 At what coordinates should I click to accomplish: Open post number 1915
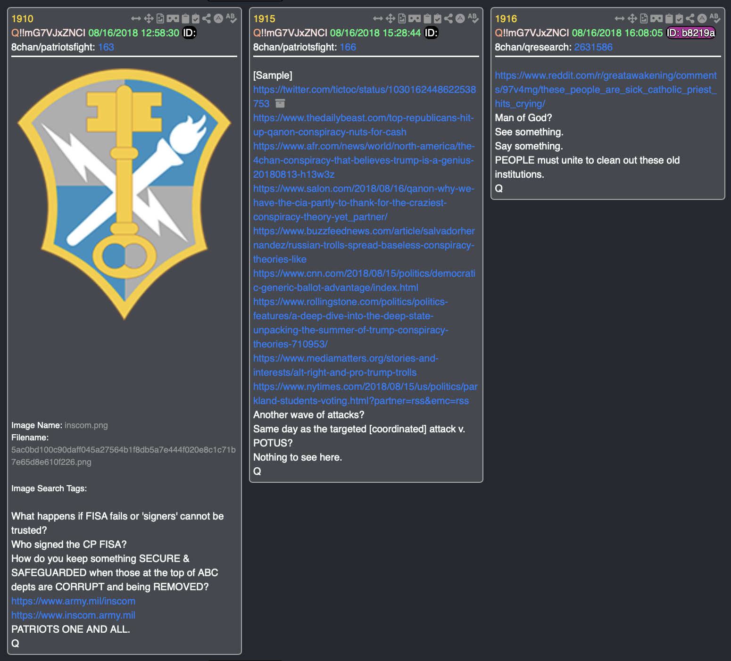(x=264, y=19)
